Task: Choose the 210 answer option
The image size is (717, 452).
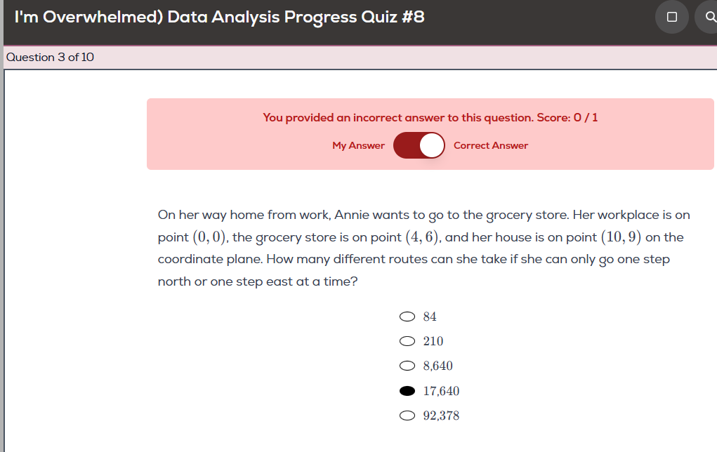Action: [x=407, y=341]
